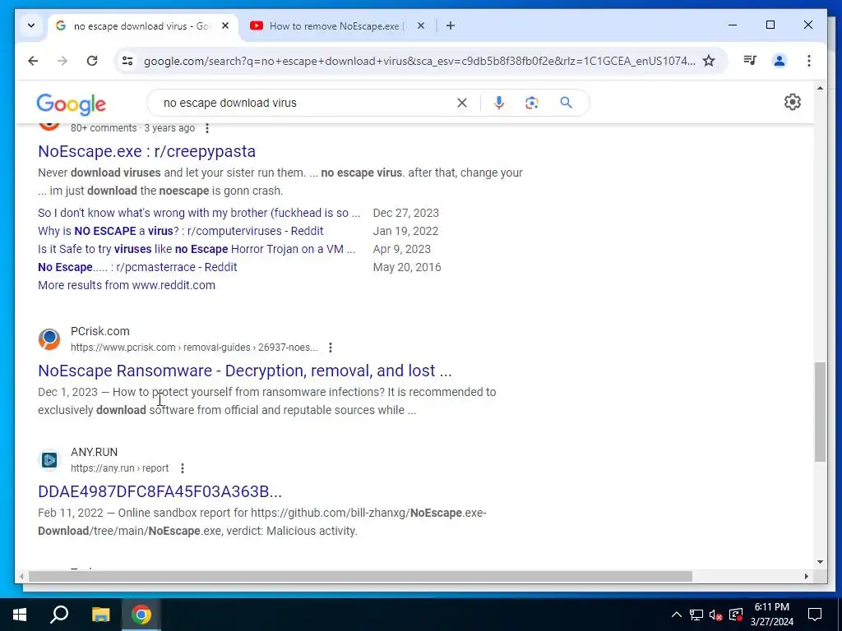The width and height of the screenshot is (842, 631).
Task: Open the tab search dropdown arrow
Action: click(x=31, y=25)
